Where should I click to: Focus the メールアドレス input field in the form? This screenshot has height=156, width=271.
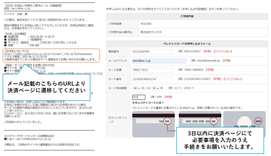point(159,61)
